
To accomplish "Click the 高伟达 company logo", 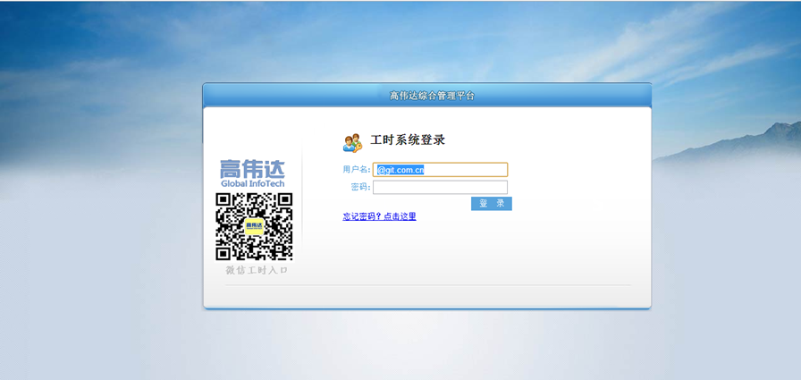I will 252,168.
